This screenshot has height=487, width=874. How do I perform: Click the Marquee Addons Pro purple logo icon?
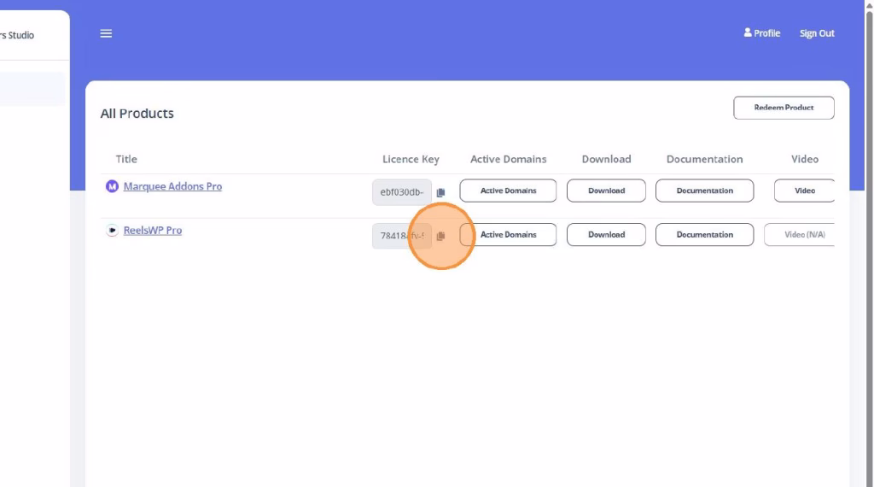(112, 186)
